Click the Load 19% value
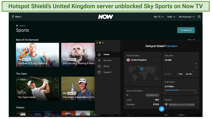This screenshot has width=212, height=119. click(157, 100)
